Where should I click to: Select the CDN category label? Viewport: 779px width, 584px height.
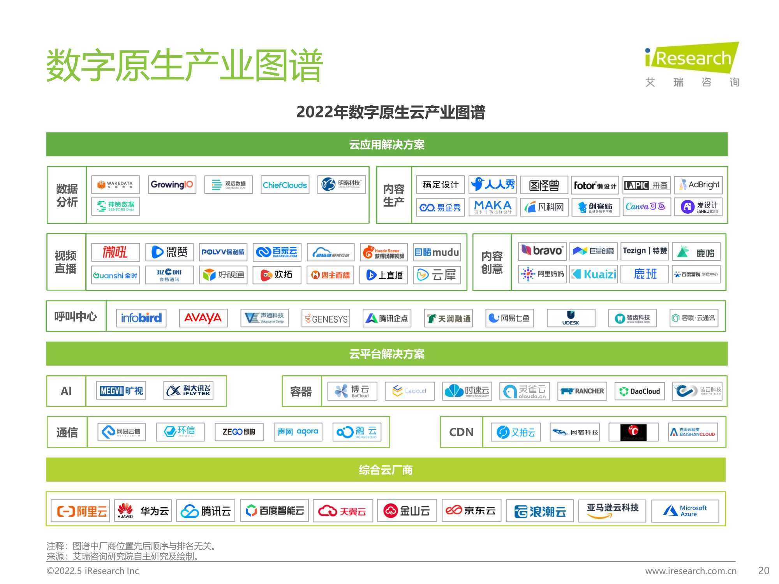(x=461, y=432)
